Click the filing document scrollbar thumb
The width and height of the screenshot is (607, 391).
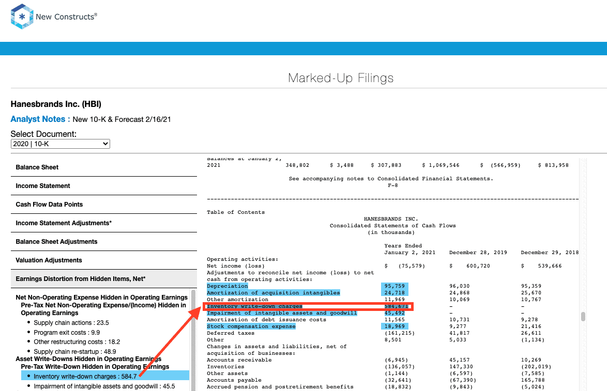[583, 316]
